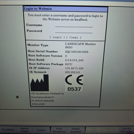Screen dimensions: 134x134
Task: Click the FI-00510 Helsinki line
Action: point(43,100)
